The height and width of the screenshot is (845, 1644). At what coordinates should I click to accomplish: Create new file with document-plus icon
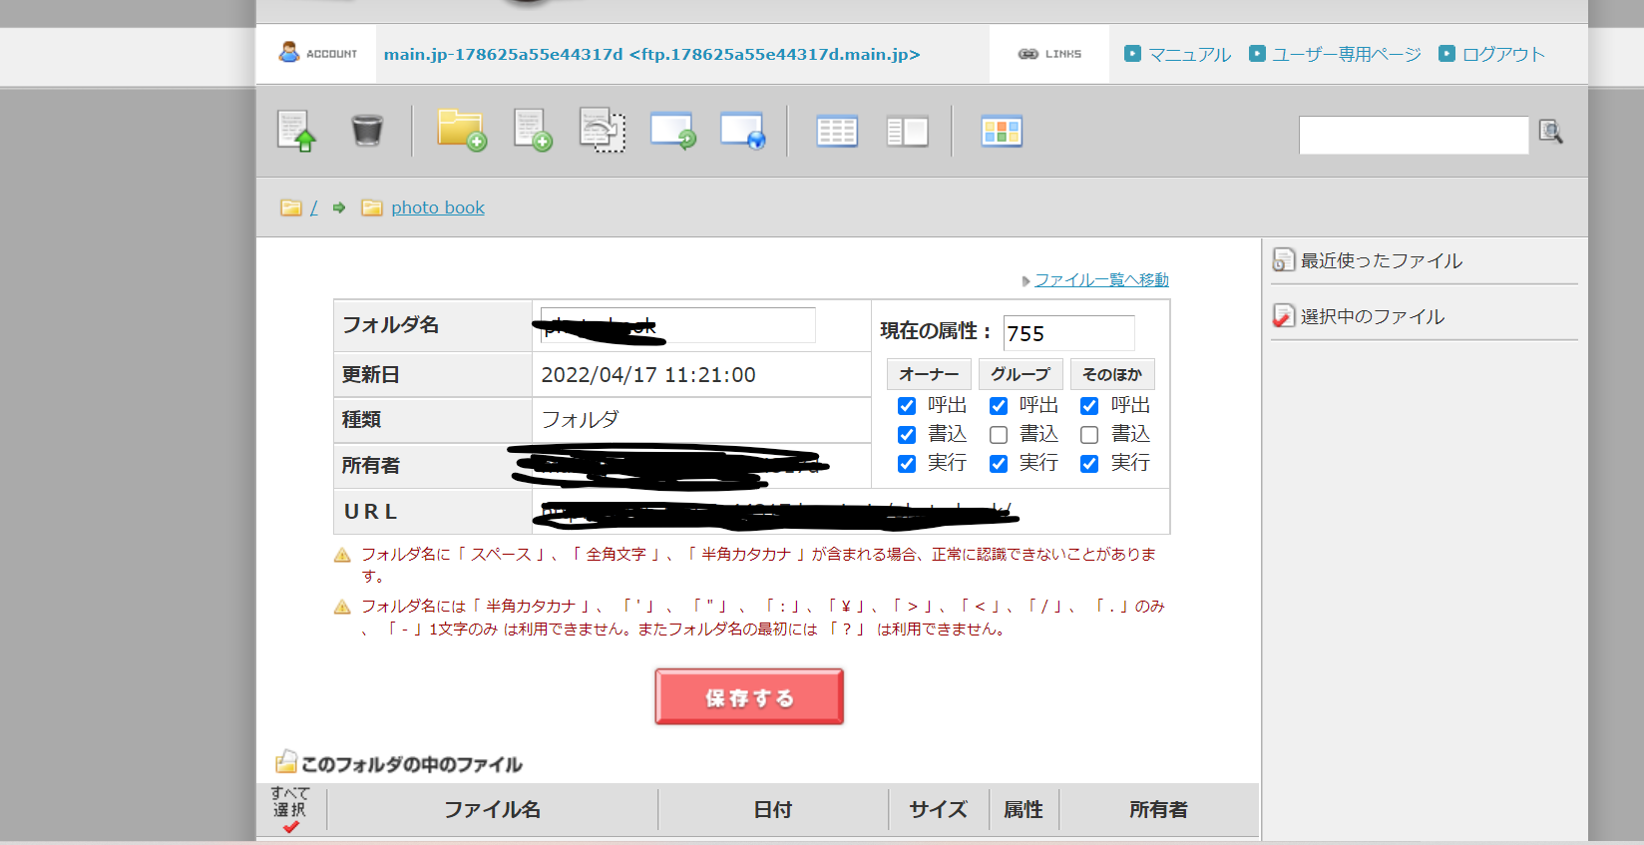coord(533,131)
